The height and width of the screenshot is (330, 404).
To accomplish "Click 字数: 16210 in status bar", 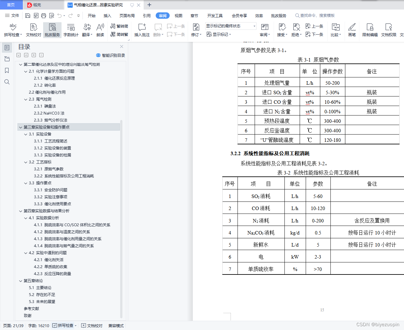I will click(39, 326).
